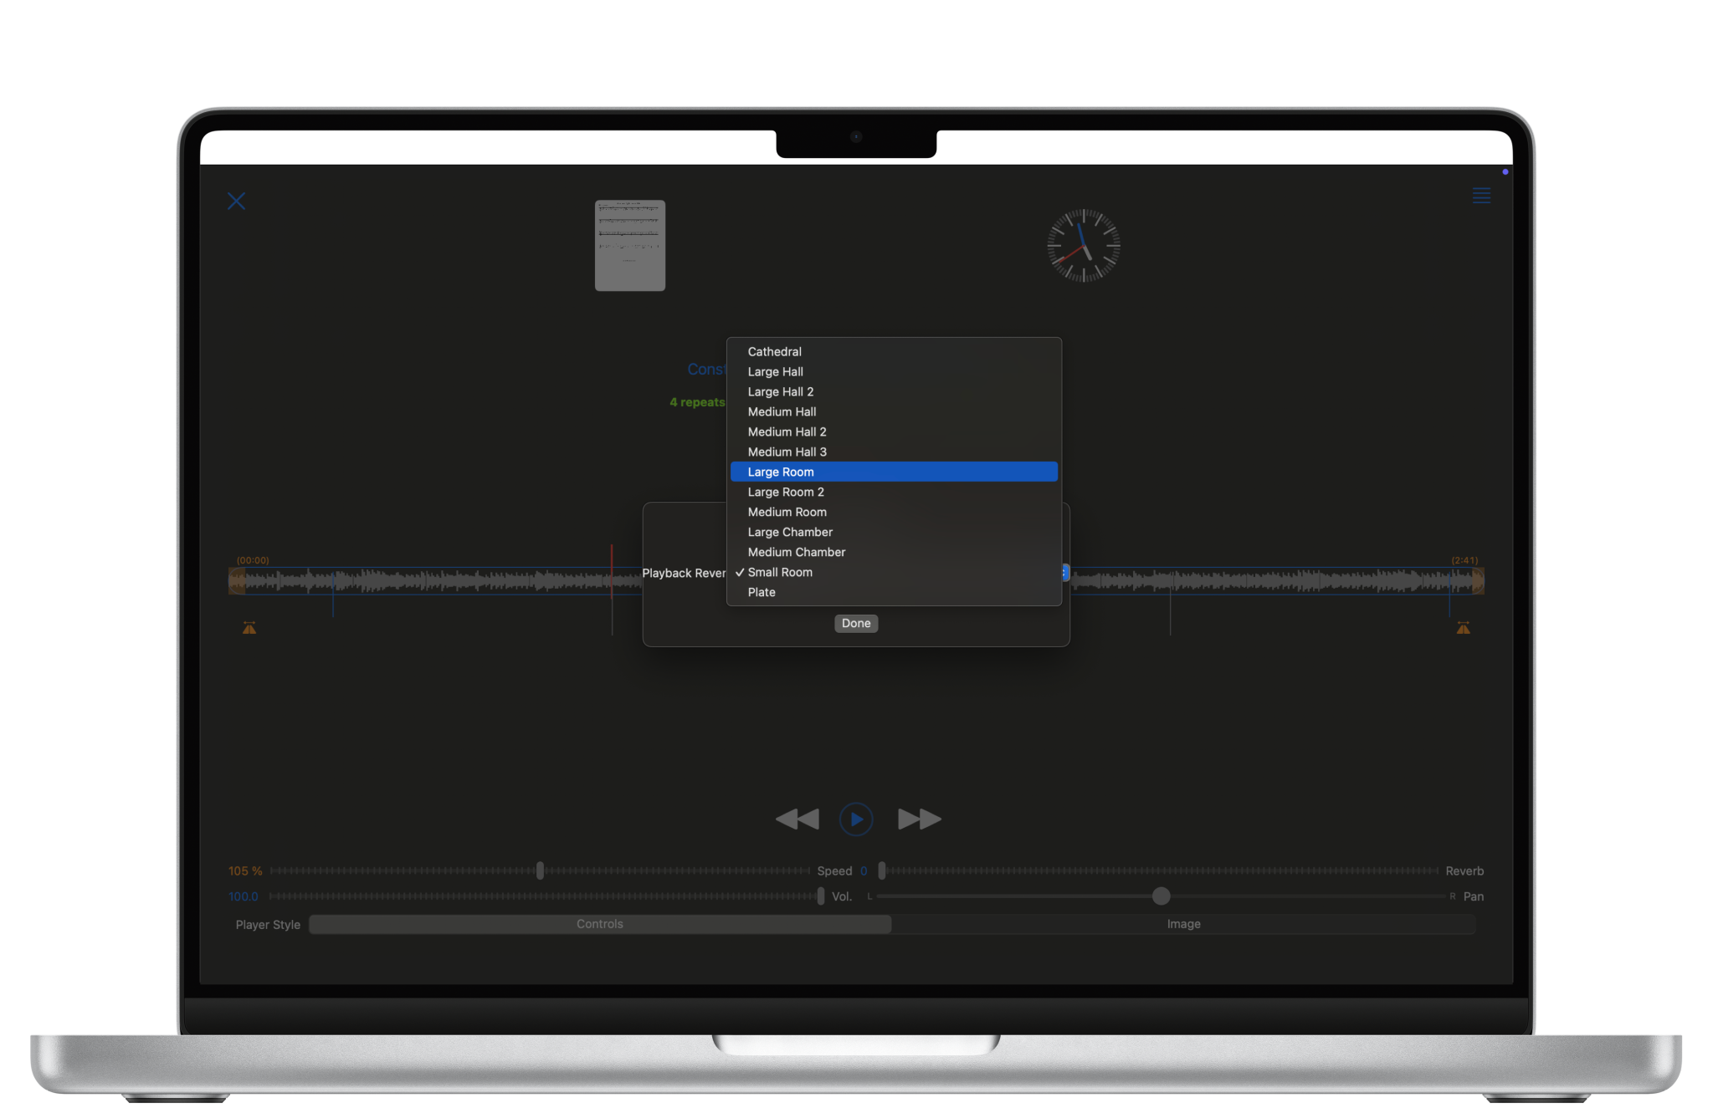
Task: Toggle the checked Small Room reverb option
Action: (780, 572)
